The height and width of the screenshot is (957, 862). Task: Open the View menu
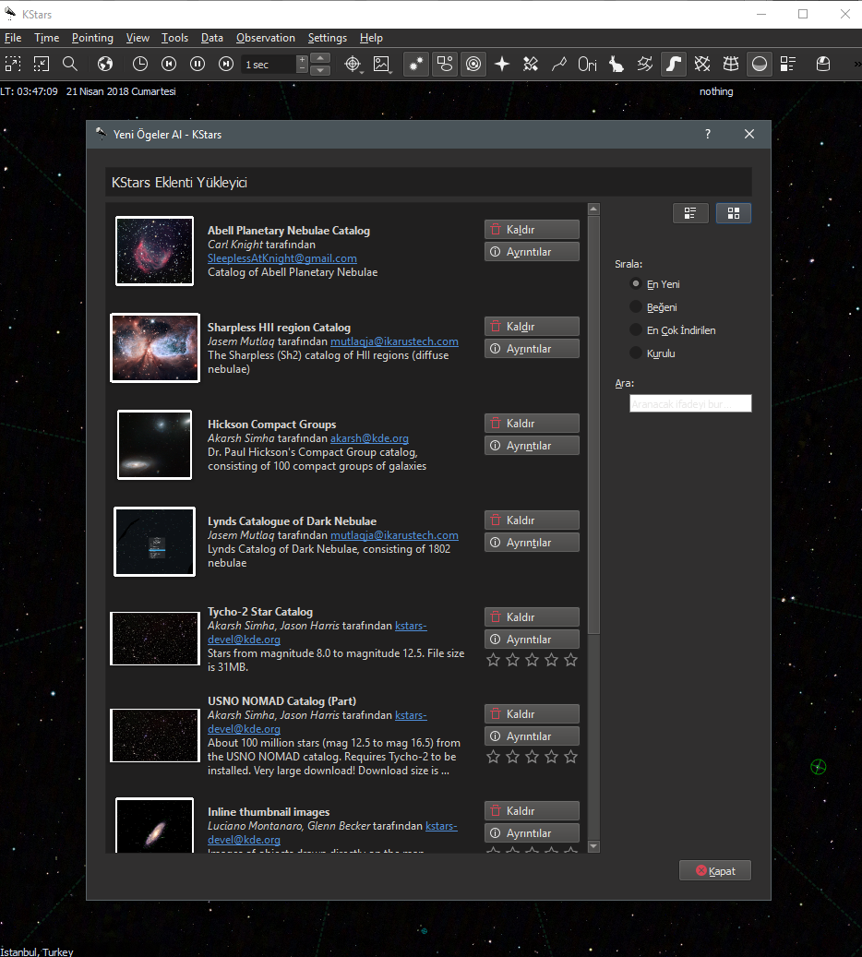pyautogui.click(x=138, y=38)
